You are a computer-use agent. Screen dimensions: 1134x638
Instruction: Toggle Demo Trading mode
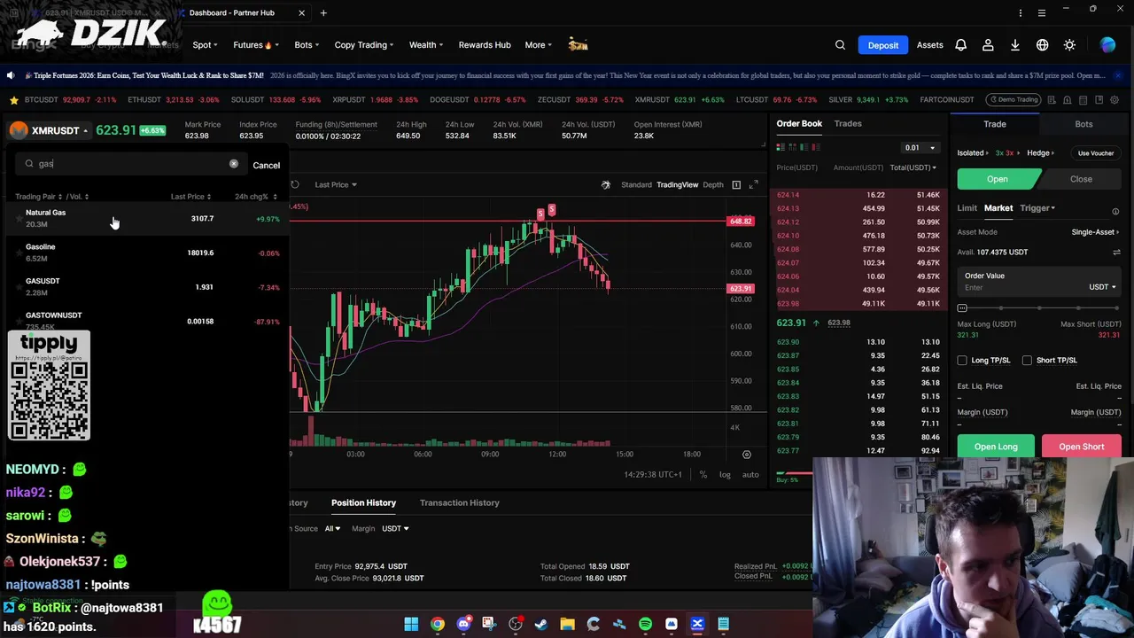[1013, 99]
